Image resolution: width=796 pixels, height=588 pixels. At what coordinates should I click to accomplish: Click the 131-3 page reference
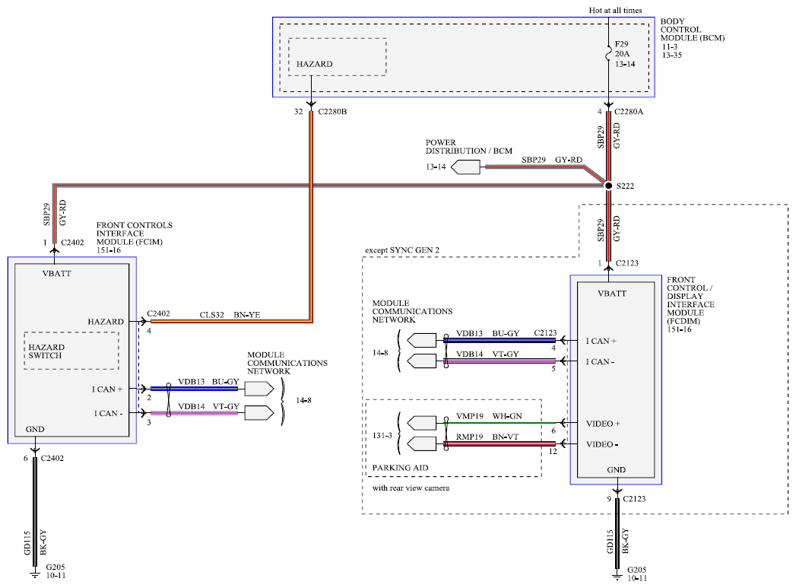[382, 436]
